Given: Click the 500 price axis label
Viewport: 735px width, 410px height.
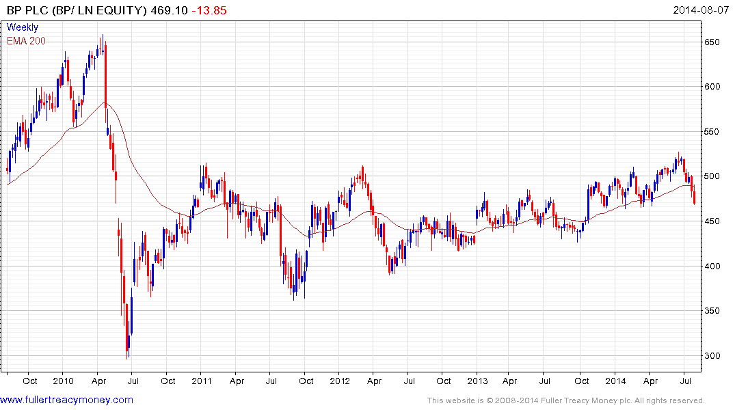Looking at the screenshot, I should [712, 176].
